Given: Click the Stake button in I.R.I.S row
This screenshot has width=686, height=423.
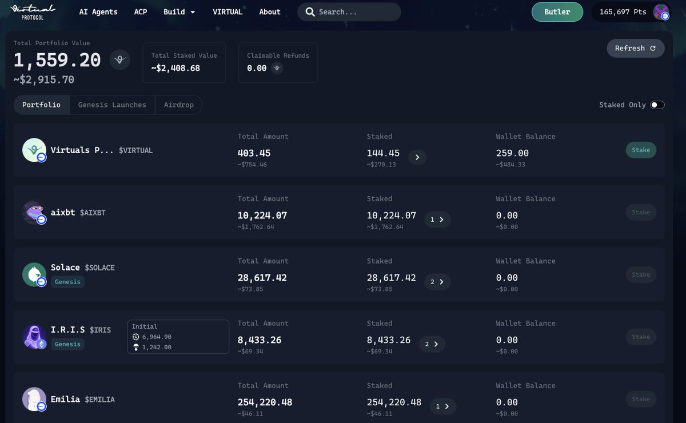Looking at the screenshot, I should 641,337.
